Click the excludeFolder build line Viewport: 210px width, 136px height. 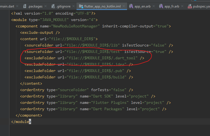pos(79,77)
